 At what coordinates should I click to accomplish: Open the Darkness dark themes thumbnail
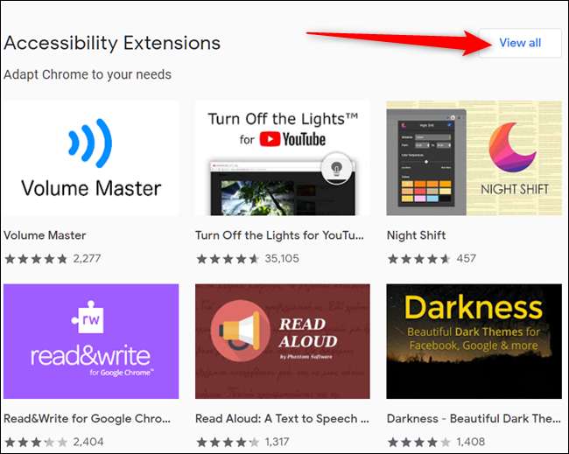(474, 341)
